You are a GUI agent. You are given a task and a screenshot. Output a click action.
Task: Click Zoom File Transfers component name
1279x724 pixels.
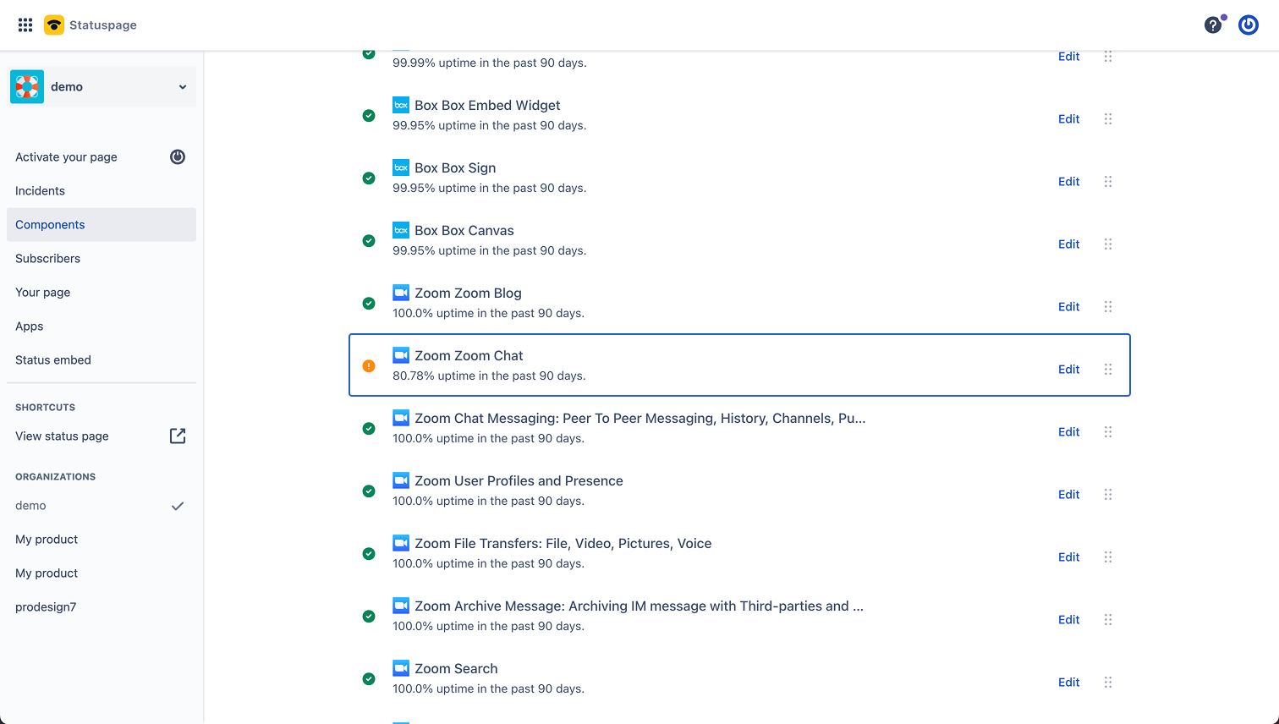point(563,544)
